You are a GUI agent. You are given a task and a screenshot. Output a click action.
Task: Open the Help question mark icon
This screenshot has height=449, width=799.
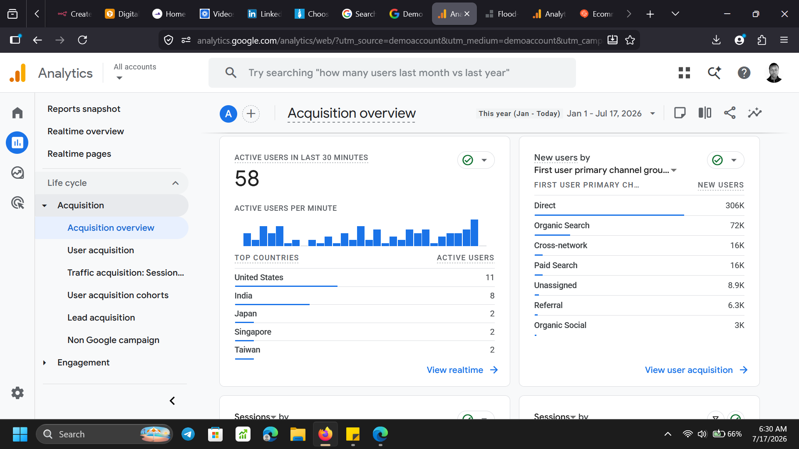pyautogui.click(x=744, y=73)
